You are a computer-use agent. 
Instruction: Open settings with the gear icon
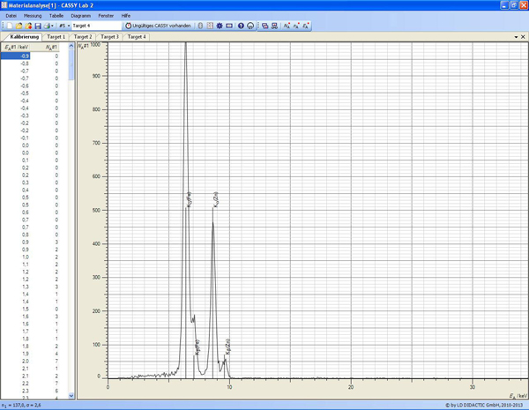[220, 26]
